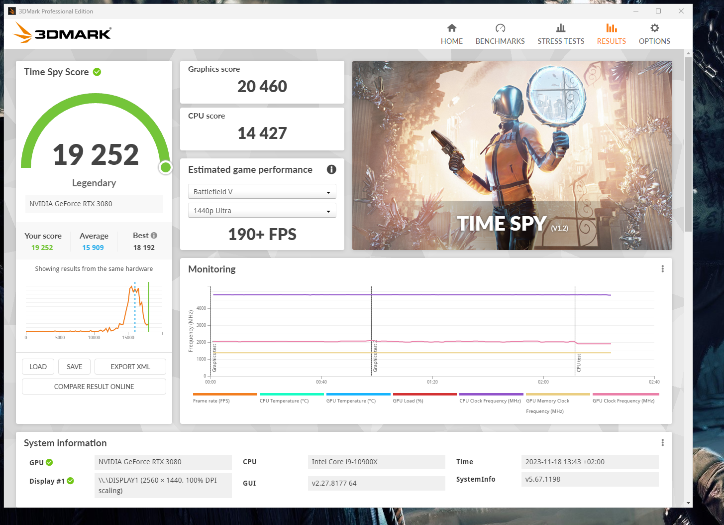Click the Intel Core i9-10900X CPU field
Image resolution: width=724 pixels, height=525 pixels.
377,462
